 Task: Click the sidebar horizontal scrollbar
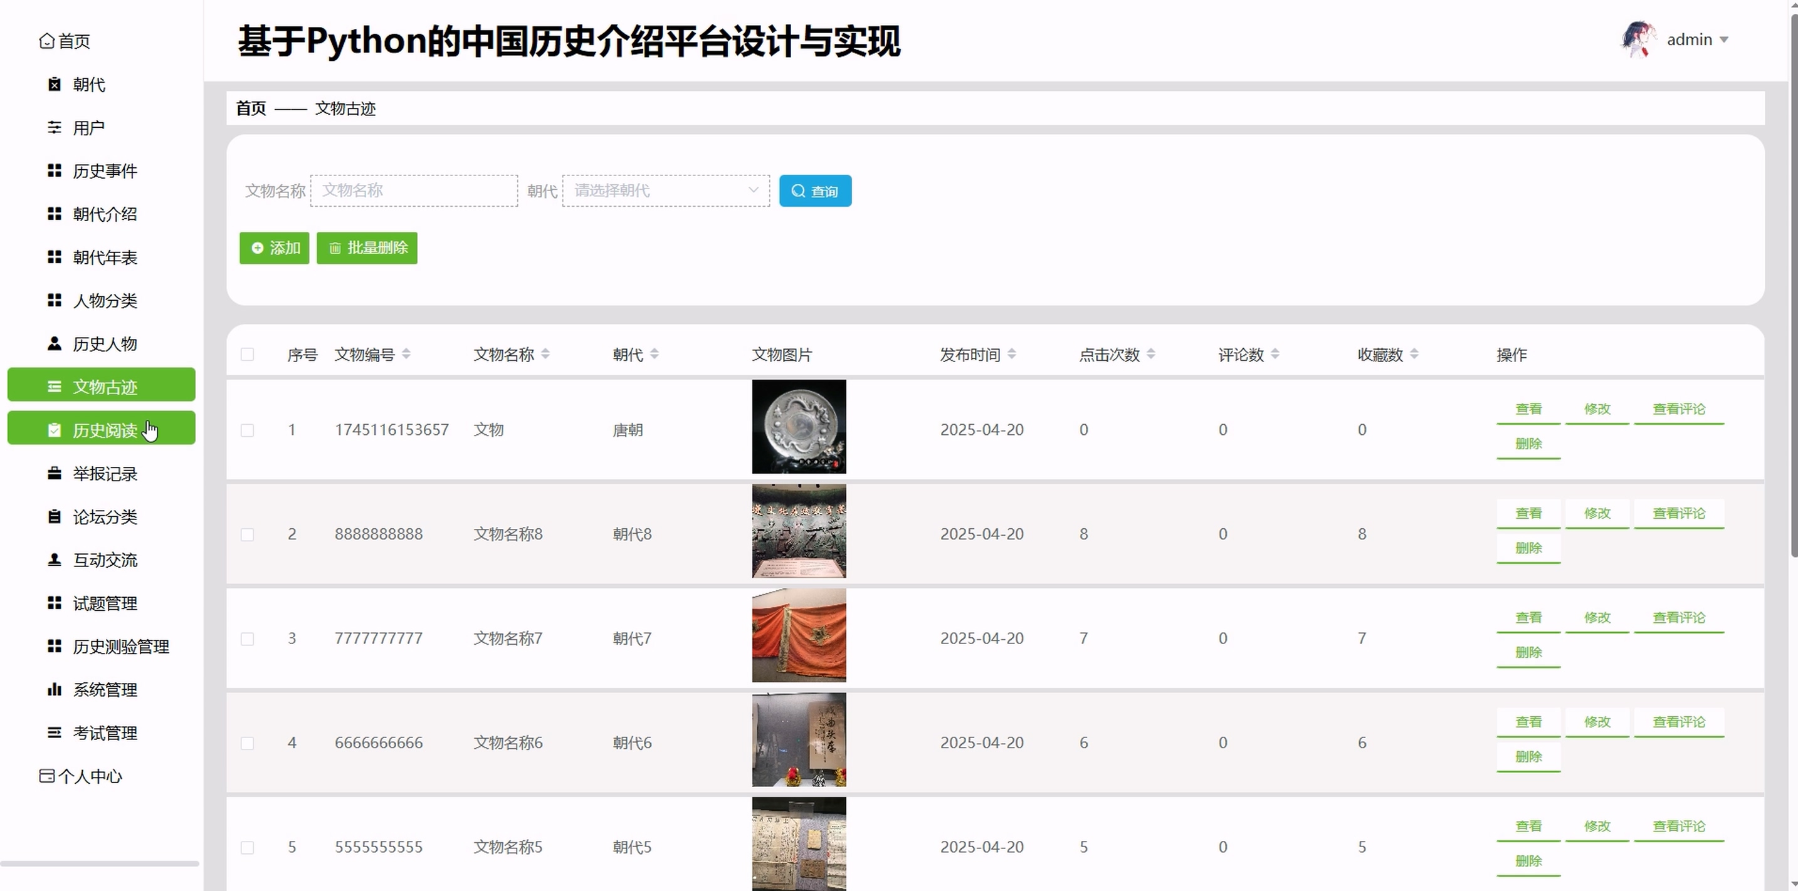click(x=100, y=864)
